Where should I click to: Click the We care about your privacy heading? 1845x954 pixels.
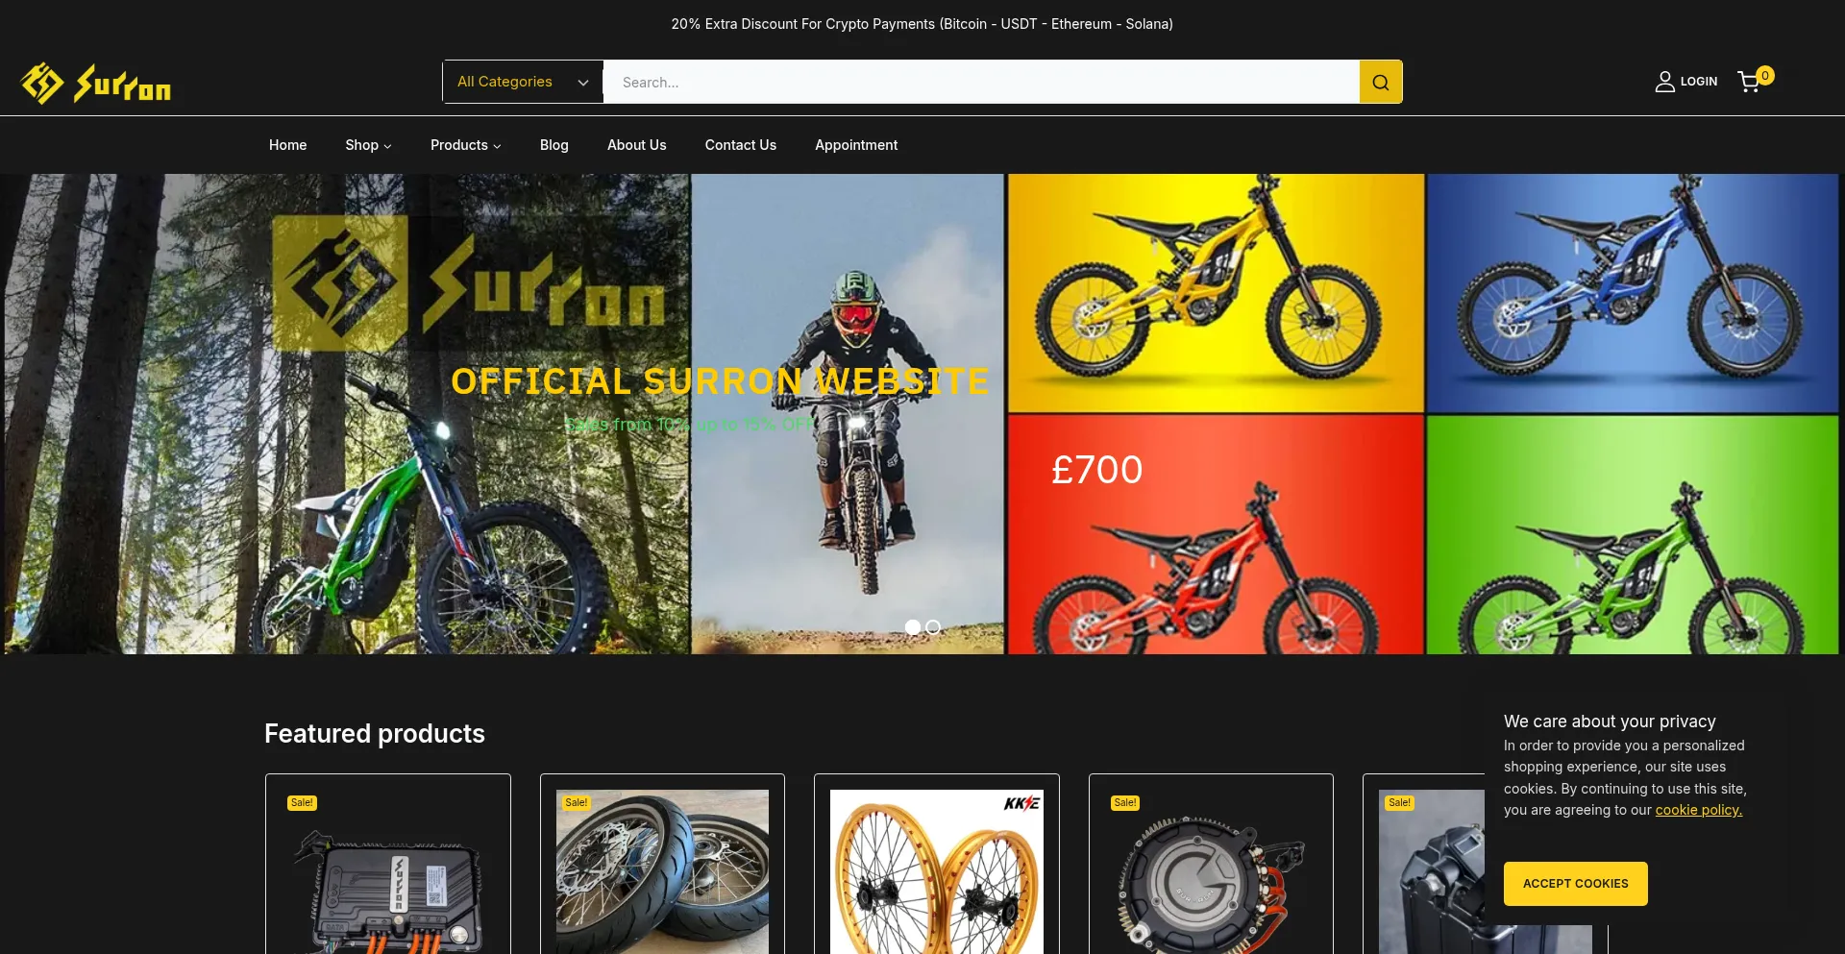click(x=1610, y=722)
